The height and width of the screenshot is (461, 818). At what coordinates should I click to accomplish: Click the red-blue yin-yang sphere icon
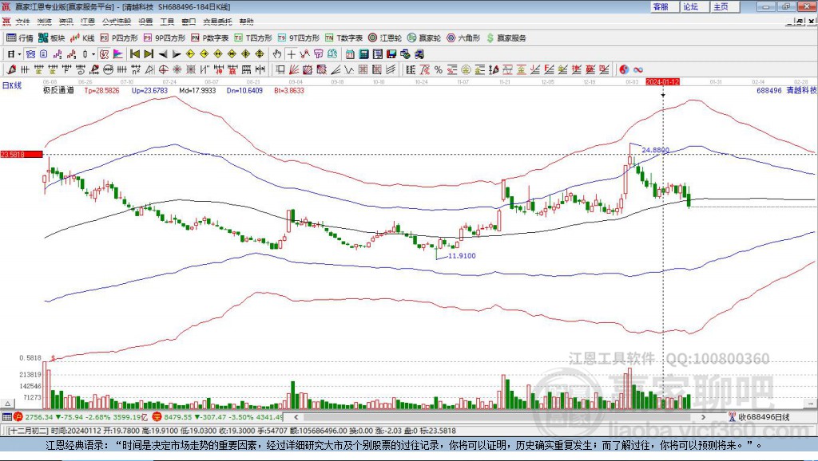[624, 70]
